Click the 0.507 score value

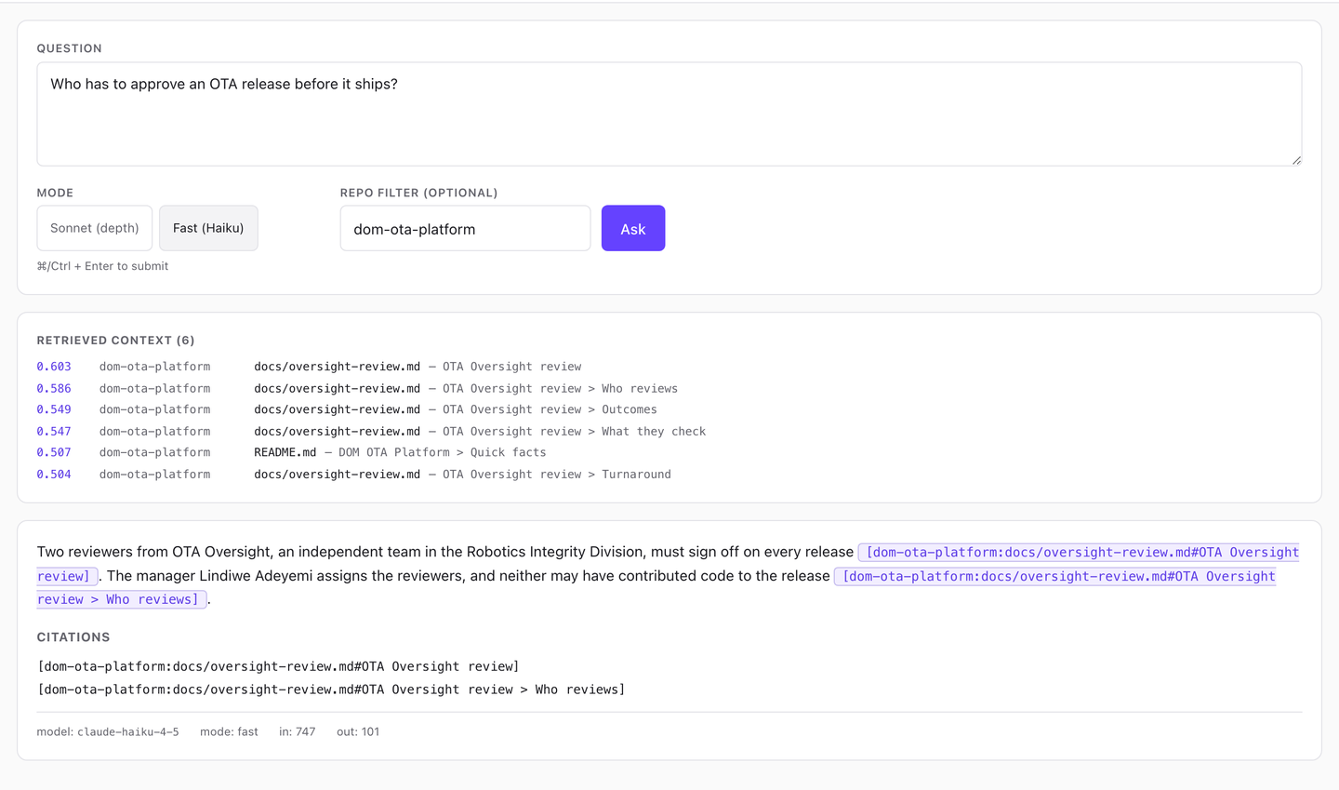(x=54, y=452)
